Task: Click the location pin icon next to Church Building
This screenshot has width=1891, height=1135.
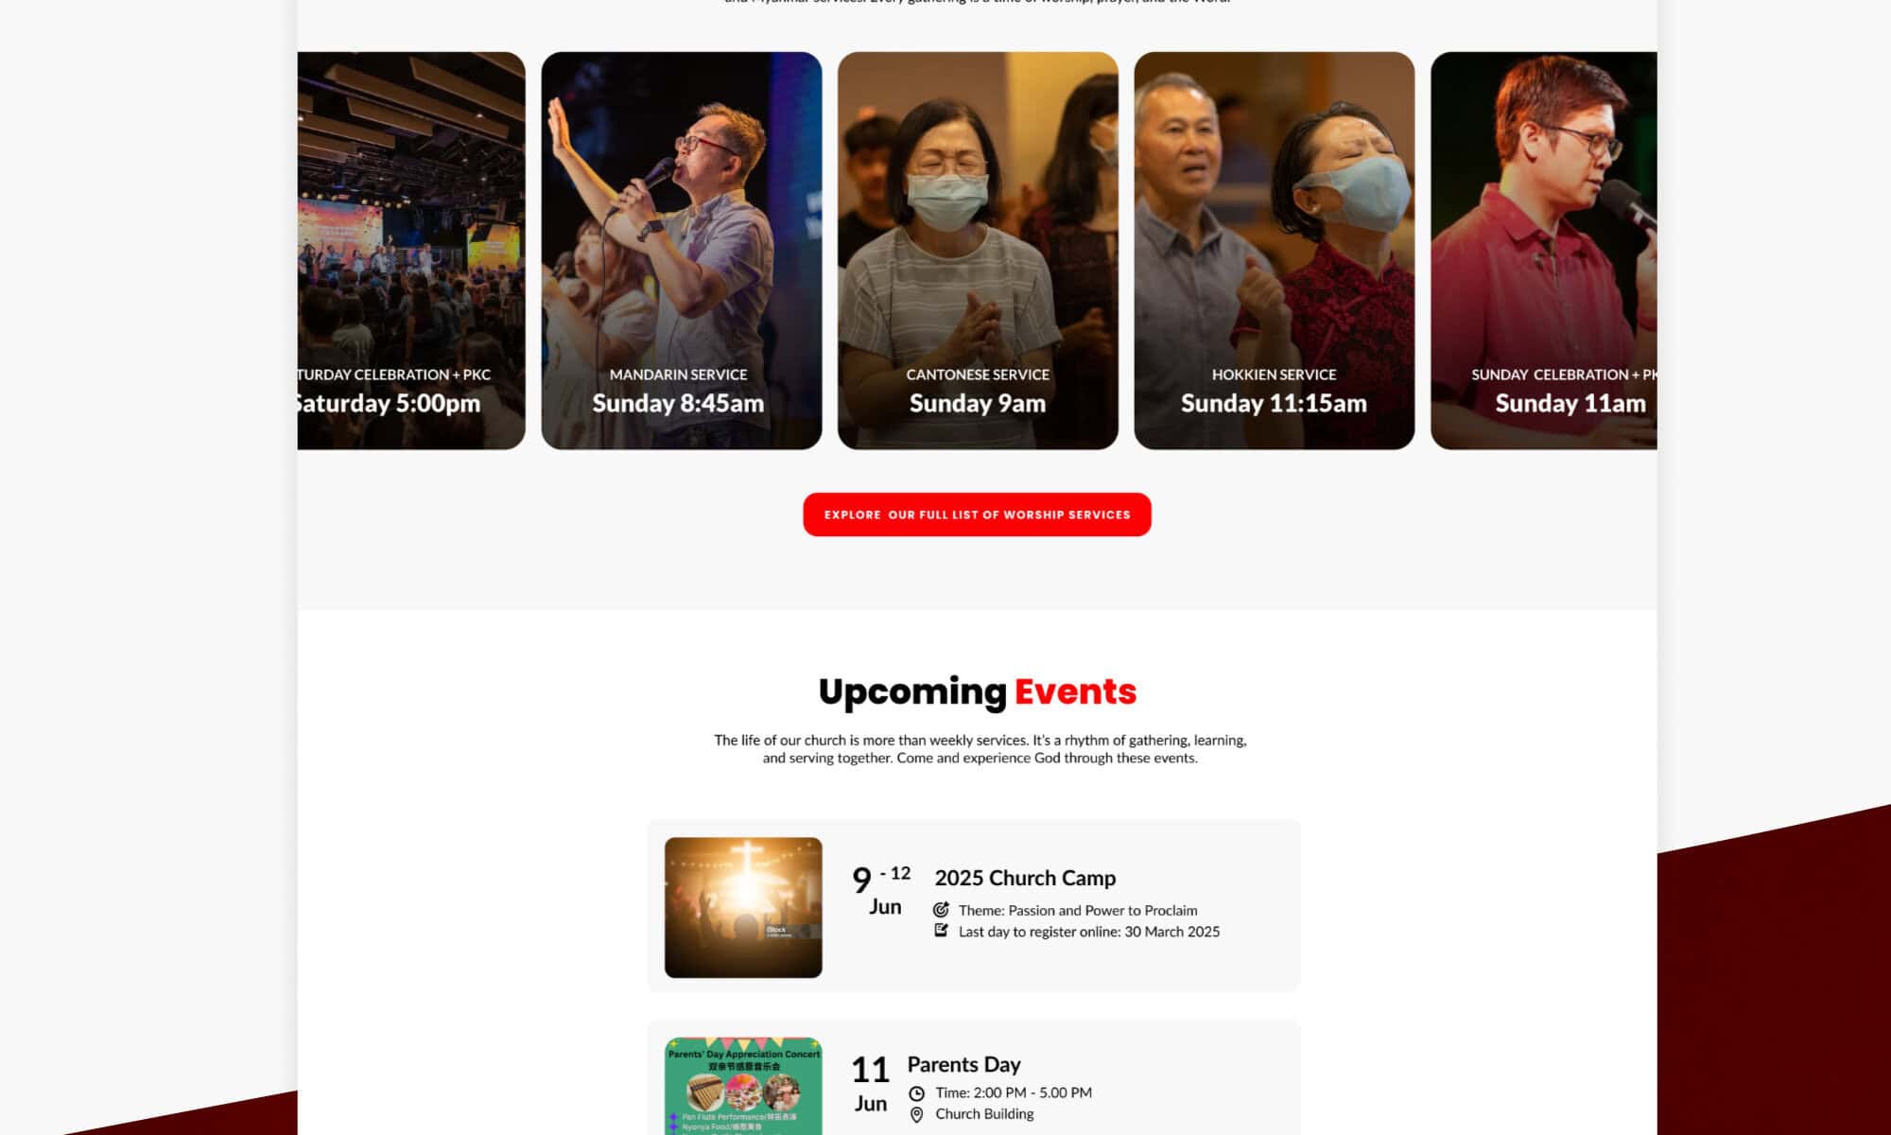Action: pos(916,1115)
